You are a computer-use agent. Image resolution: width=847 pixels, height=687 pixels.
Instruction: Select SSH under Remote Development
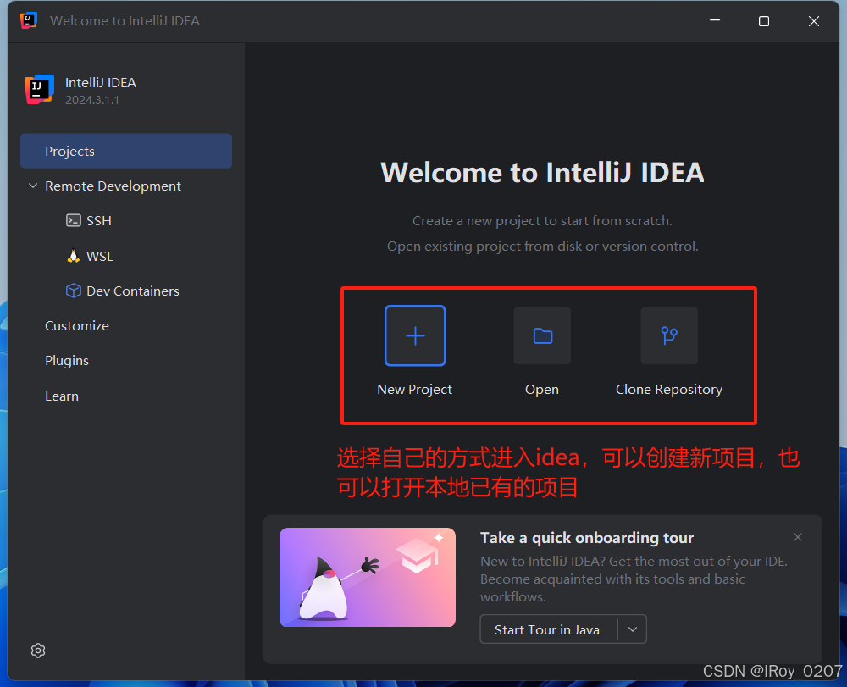99,220
